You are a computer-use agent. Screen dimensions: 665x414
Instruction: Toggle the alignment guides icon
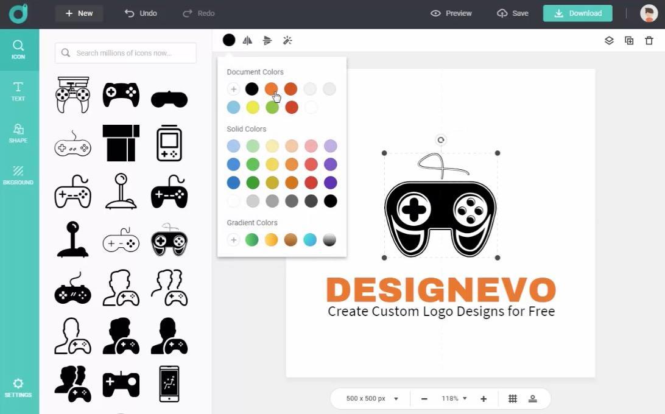(532, 398)
